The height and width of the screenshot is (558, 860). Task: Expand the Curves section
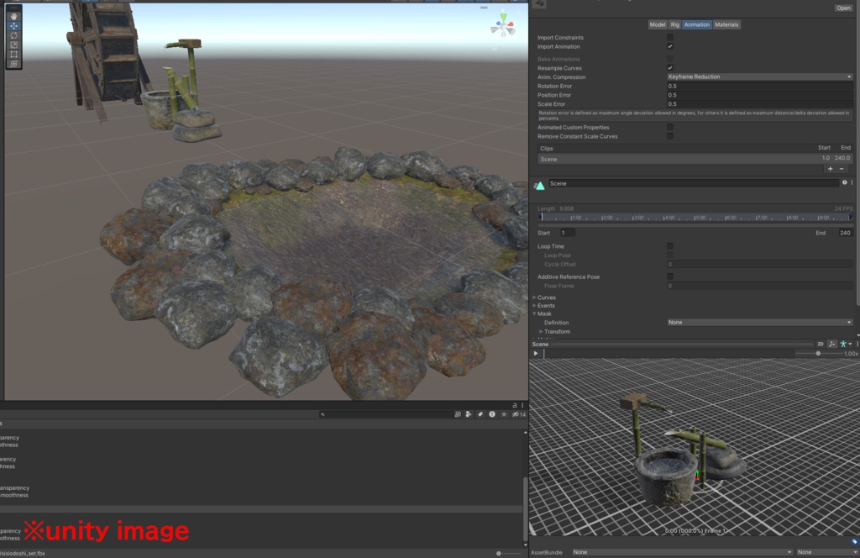tap(546, 297)
